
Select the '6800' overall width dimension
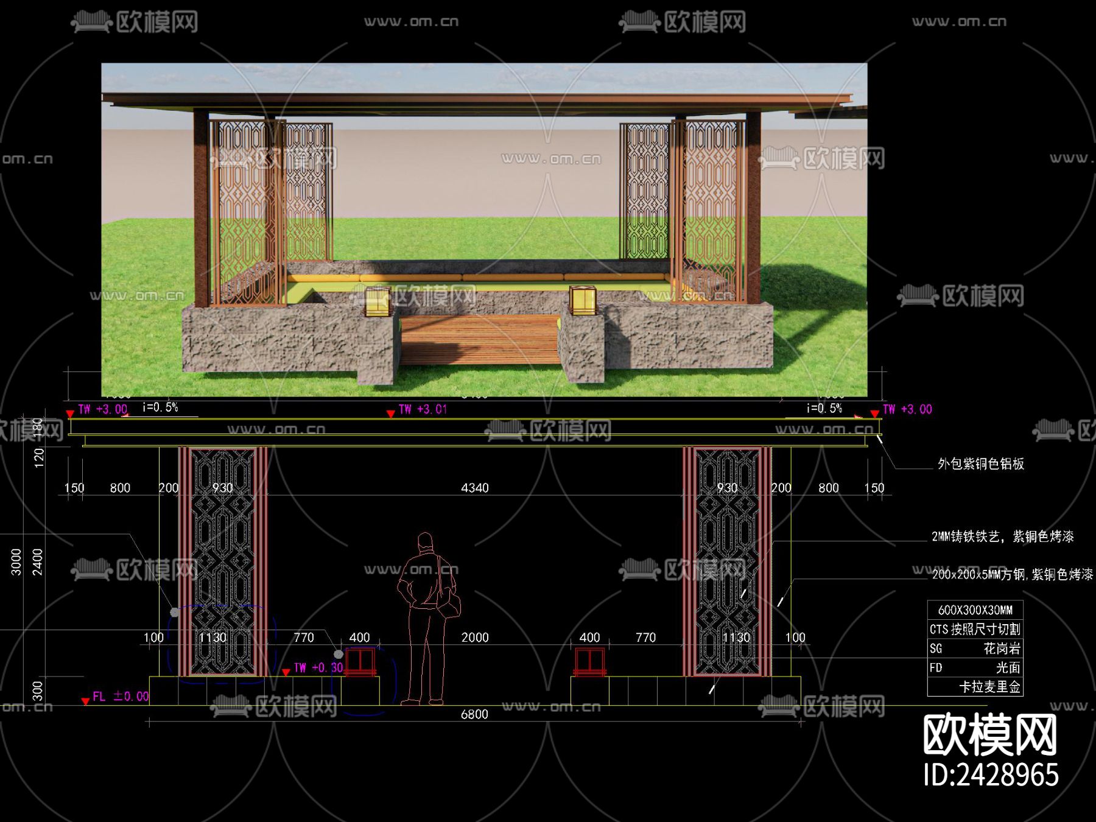(x=474, y=714)
